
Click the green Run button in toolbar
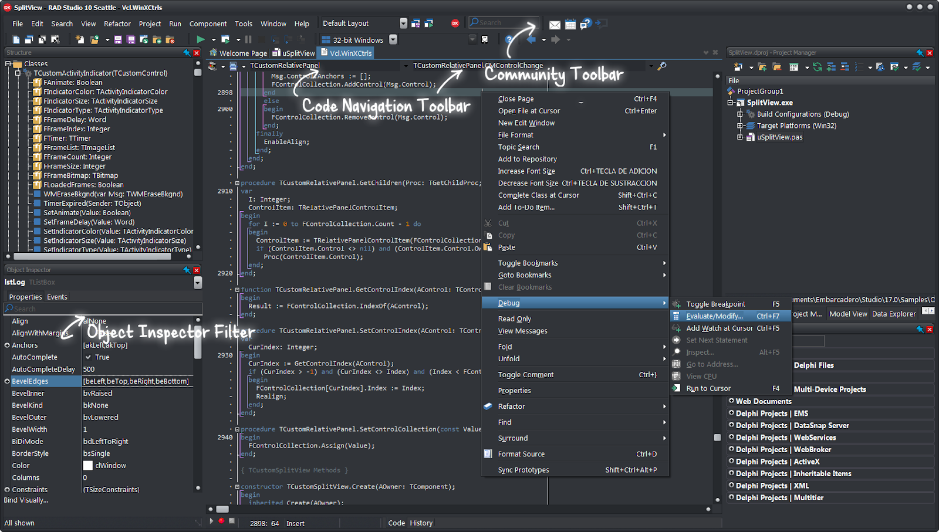coord(201,39)
